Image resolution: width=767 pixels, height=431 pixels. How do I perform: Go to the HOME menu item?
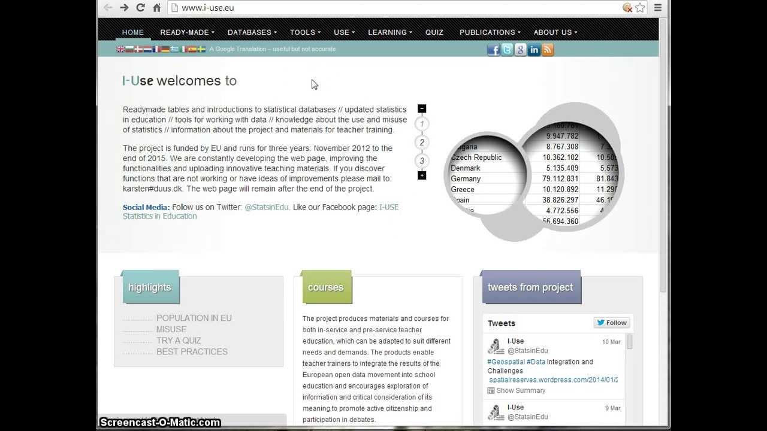(132, 32)
